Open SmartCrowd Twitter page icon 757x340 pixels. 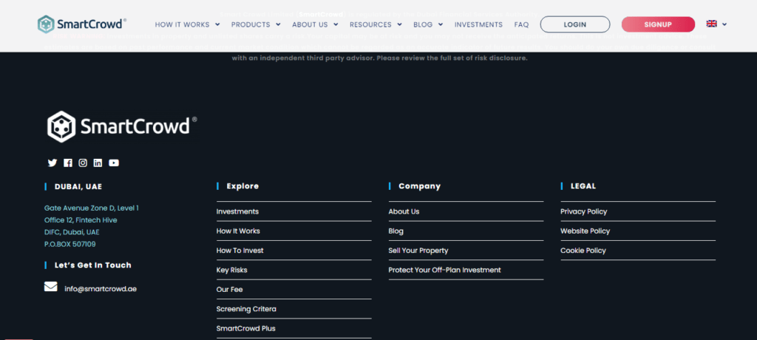coord(52,163)
